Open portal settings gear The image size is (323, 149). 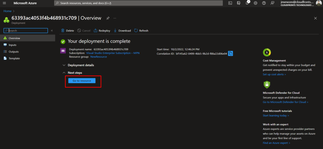point(255,3)
